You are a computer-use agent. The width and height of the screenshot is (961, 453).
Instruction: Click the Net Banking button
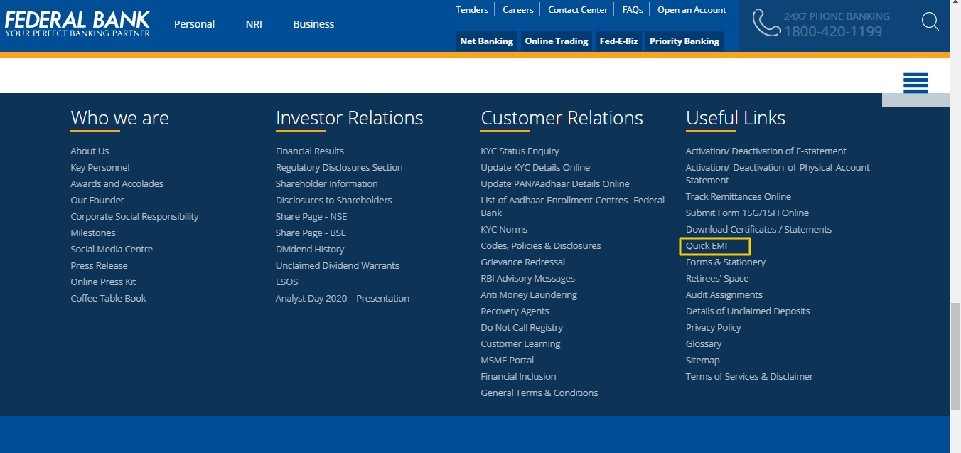(486, 41)
